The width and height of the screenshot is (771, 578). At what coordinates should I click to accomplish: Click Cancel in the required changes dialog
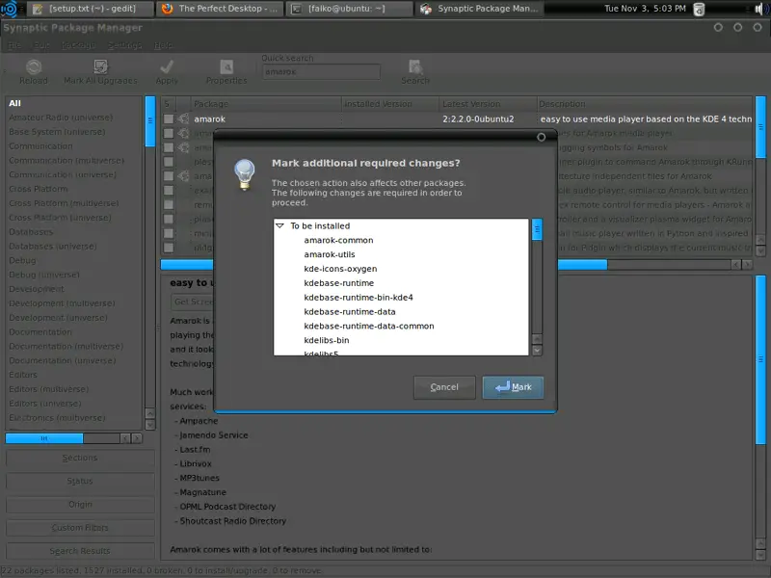[x=444, y=387]
